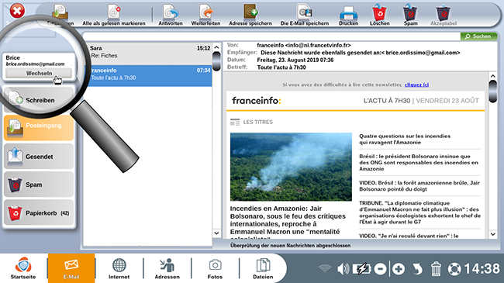Image resolution: width=504 pixels, height=283 pixels.
Task: Click the down arrow of the email content scrollbar
Action: click(x=492, y=234)
